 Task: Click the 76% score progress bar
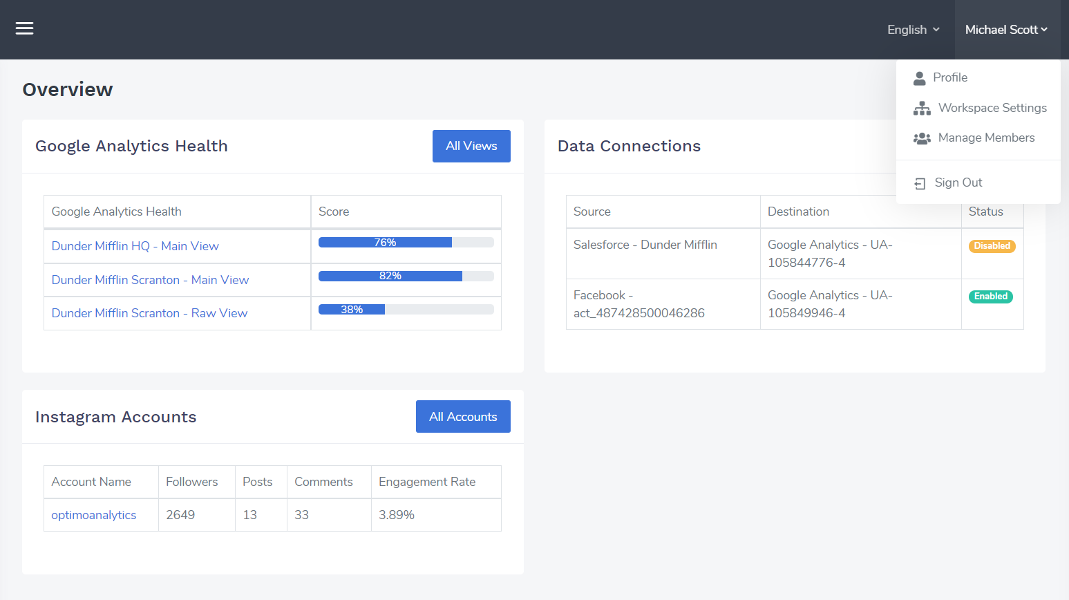coord(406,243)
